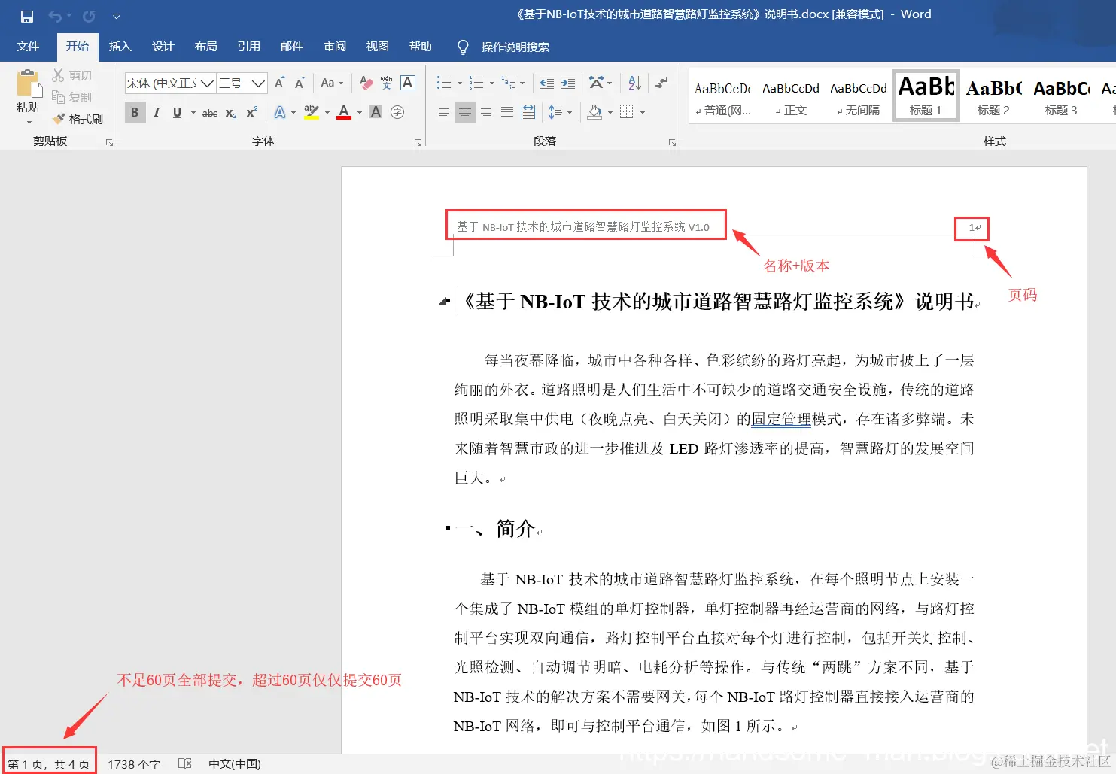Click the 复制 (Copy) button
This screenshot has height=774, width=1116.
(72, 97)
